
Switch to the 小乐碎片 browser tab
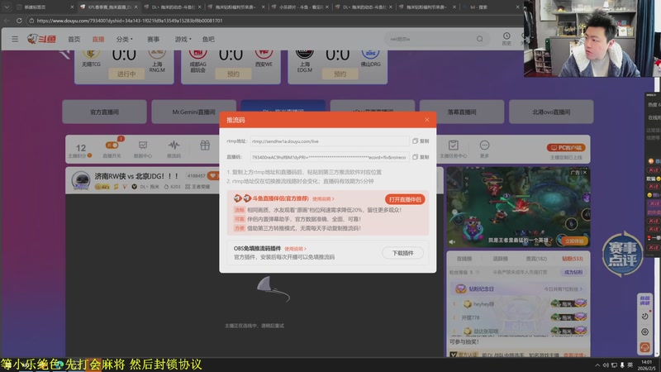click(x=300, y=7)
